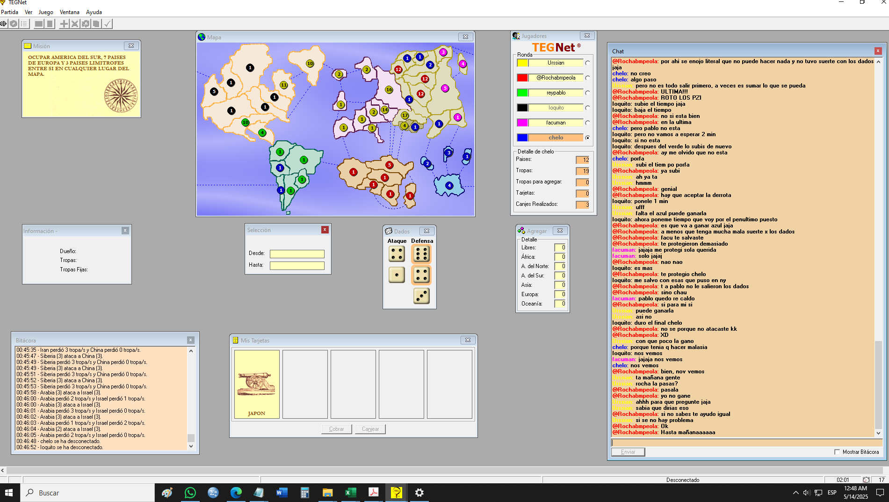Click the crossed swords attack toolbar icon

coord(75,24)
